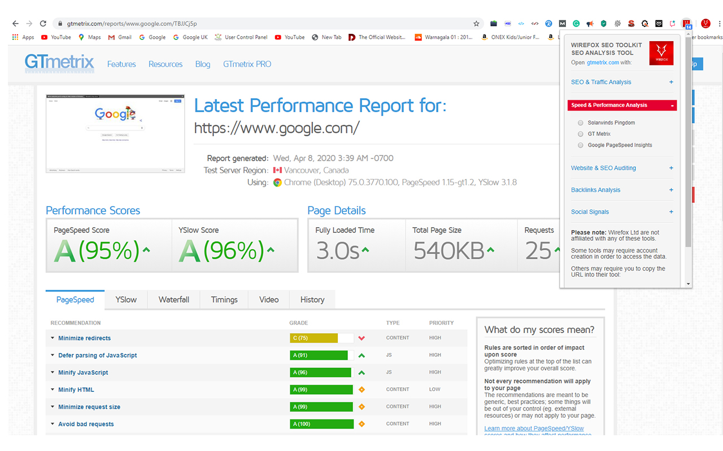Image resolution: width=723 pixels, height=451 pixels.
Task: Open the Chrome three-dot menu
Action: tap(720, 24)
